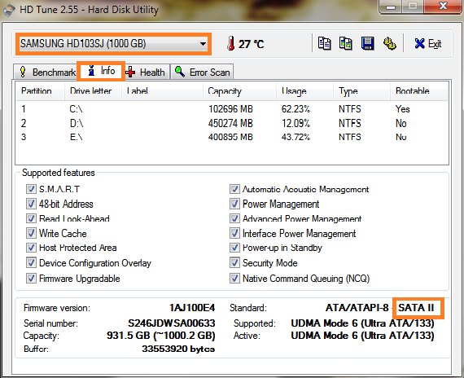Screen dimensions: 464x378
Task: Click the copy screenshot to clipboard icon
Action: tap(345, 43)
